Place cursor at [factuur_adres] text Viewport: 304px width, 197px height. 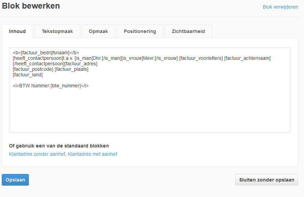81,64
